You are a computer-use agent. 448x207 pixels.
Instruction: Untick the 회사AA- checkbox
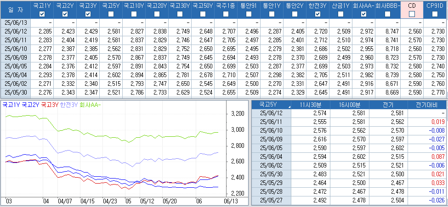364,14
